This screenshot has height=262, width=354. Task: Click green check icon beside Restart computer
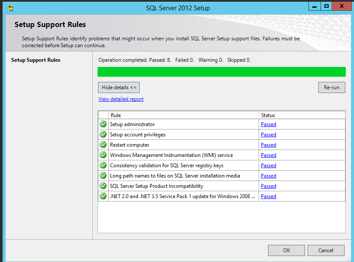(x=103, y=145)
